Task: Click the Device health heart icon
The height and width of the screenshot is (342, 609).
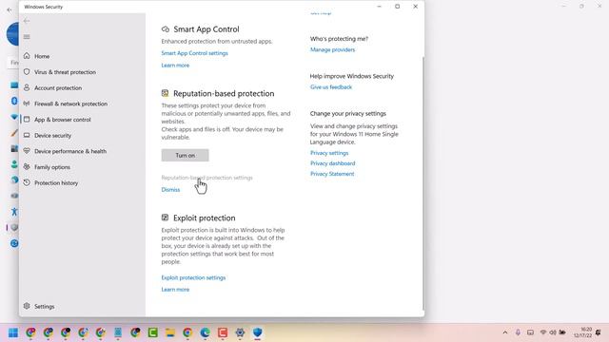Action: pyautogui.click(x=27, y=151)
